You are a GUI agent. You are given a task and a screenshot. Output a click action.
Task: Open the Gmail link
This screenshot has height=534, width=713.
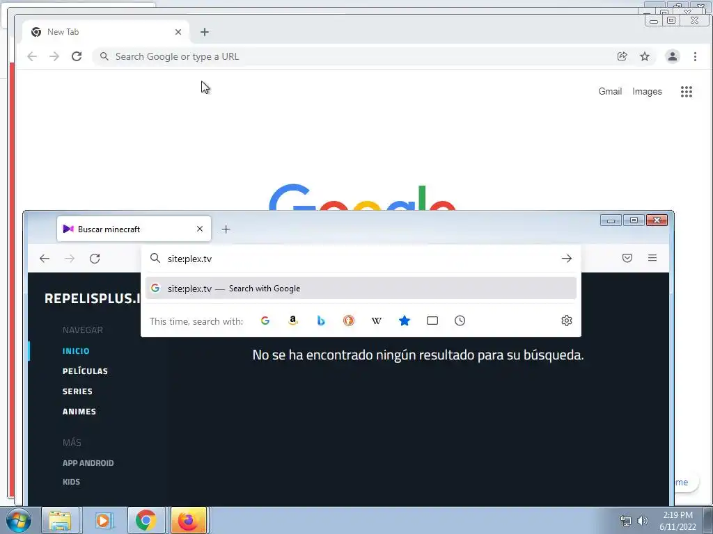610,91
